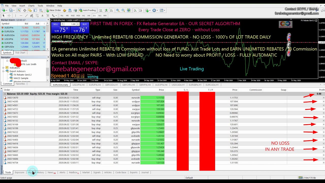Switch timeframe to H1
This screenshot has height=183, width=325.
(84, 16)
